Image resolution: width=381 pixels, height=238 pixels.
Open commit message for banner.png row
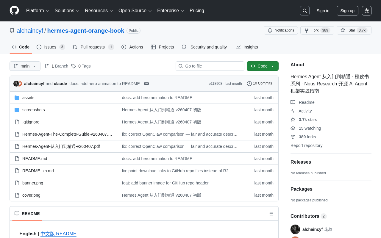pyautogui.click(x=165, y=183)
